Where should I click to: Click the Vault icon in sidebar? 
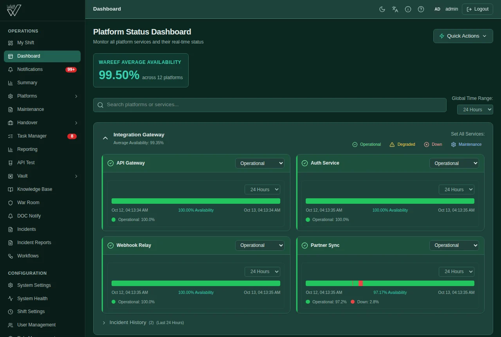11,176
